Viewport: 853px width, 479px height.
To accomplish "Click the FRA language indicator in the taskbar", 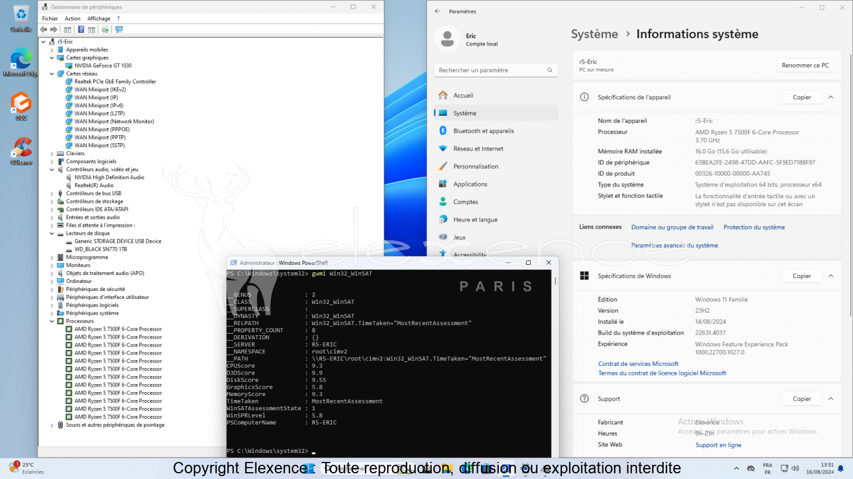I will tap(768, 469).
